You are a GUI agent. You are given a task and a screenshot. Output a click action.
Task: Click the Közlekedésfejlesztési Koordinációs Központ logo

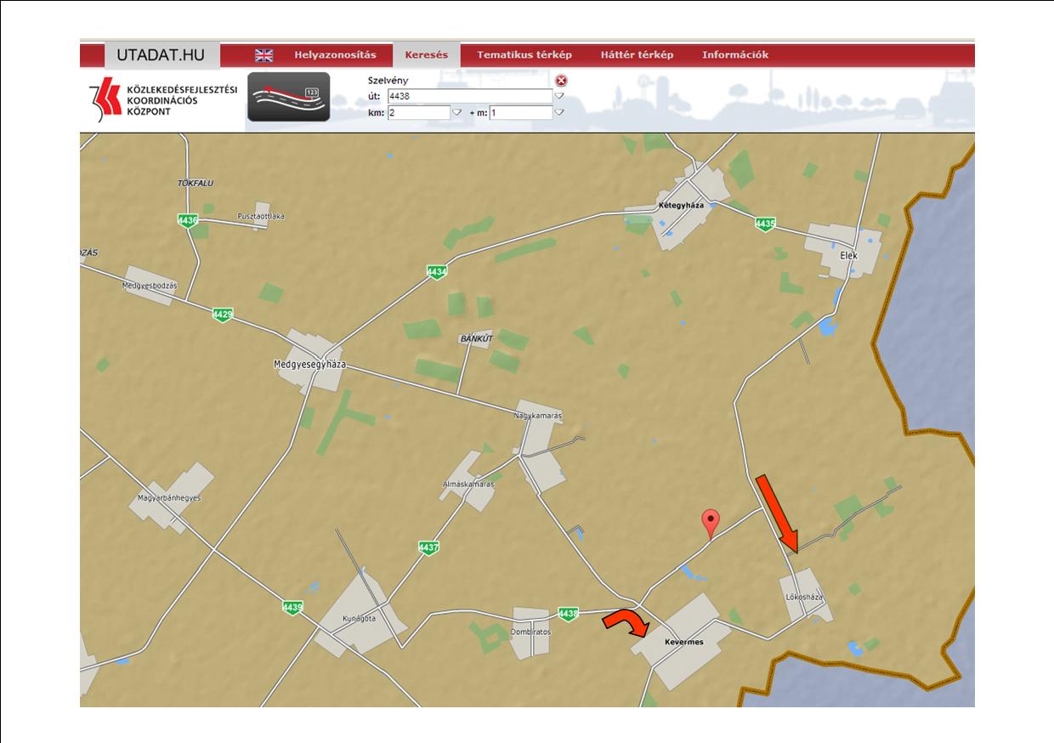coord(161,100)
